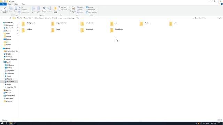Select Redmi Note 4 in the navigation pane

pos(10,82)
